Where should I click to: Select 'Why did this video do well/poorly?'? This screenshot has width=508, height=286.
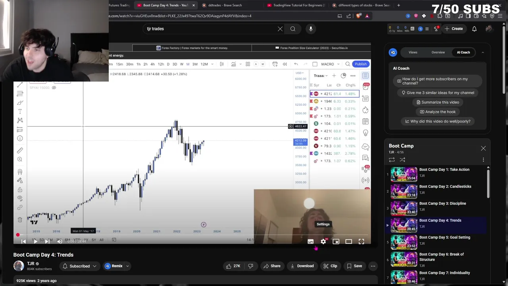click(x=437, y=121)
